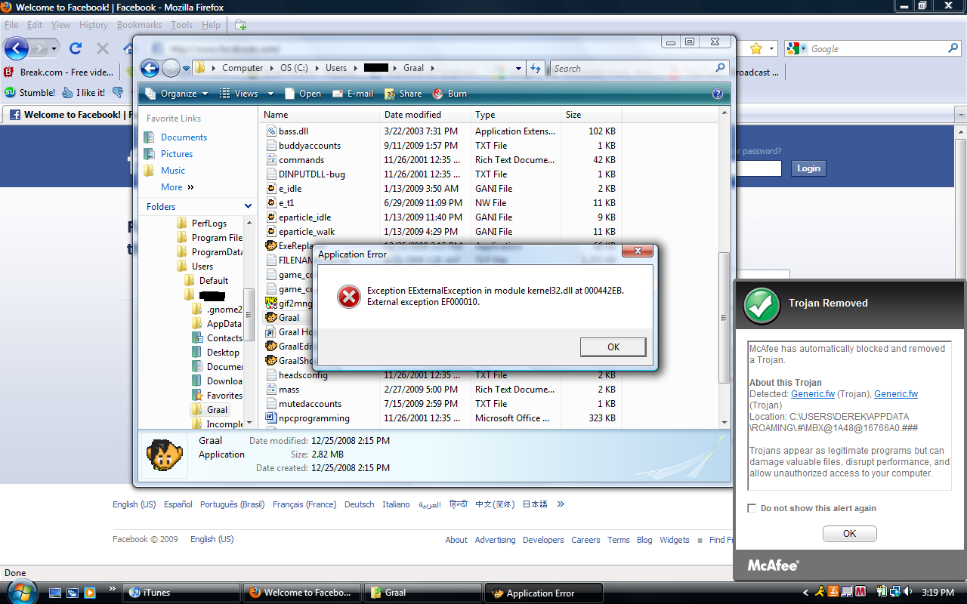Collapse the Folders pane chevron
This screenshot has width=967, height=604.
pyautogui.click(x=248, y=206)
